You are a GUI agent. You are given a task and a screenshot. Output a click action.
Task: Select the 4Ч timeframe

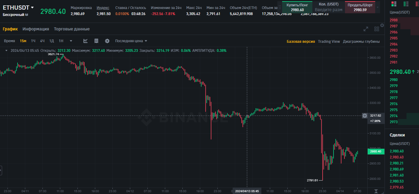pos(42,41)
